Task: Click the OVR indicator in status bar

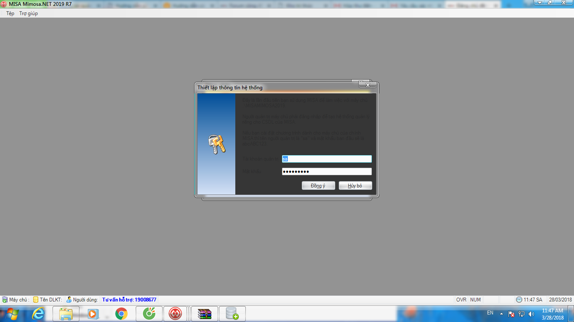Action: point(461,300)
